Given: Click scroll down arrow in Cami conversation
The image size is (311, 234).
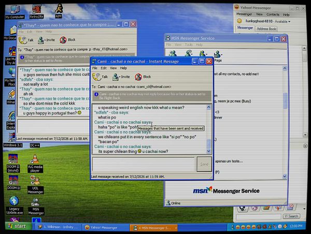Looking at the screenshot, I should pos(209,151).
